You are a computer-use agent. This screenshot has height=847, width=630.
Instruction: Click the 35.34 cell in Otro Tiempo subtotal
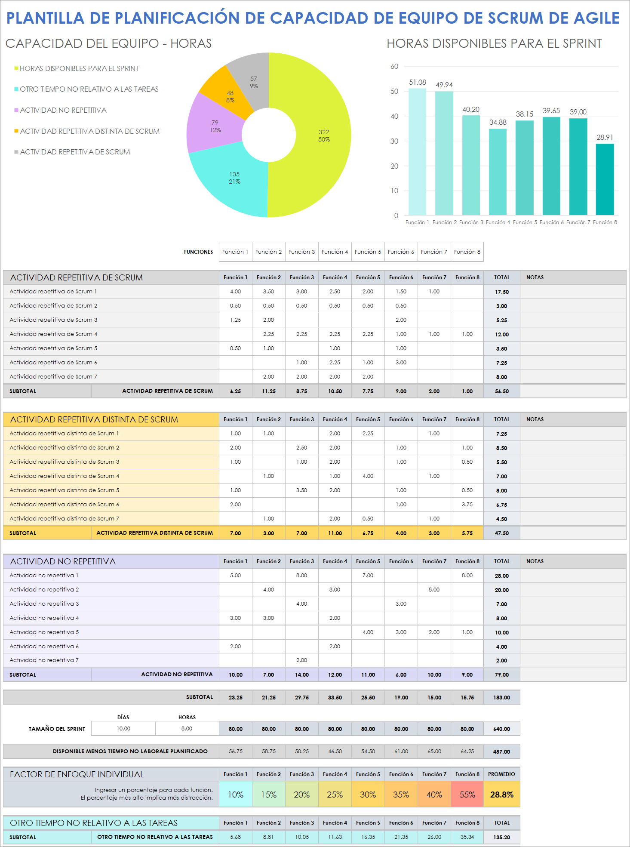pos(467,837)
